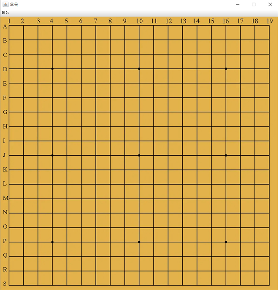Image resolution: width=279 pixels, height=291 pixels.
Task: Click row label S beside the board
Action: point(5,283)
